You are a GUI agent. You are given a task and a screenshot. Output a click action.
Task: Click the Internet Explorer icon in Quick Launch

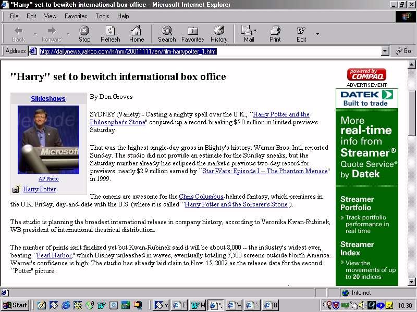(66, 305)
